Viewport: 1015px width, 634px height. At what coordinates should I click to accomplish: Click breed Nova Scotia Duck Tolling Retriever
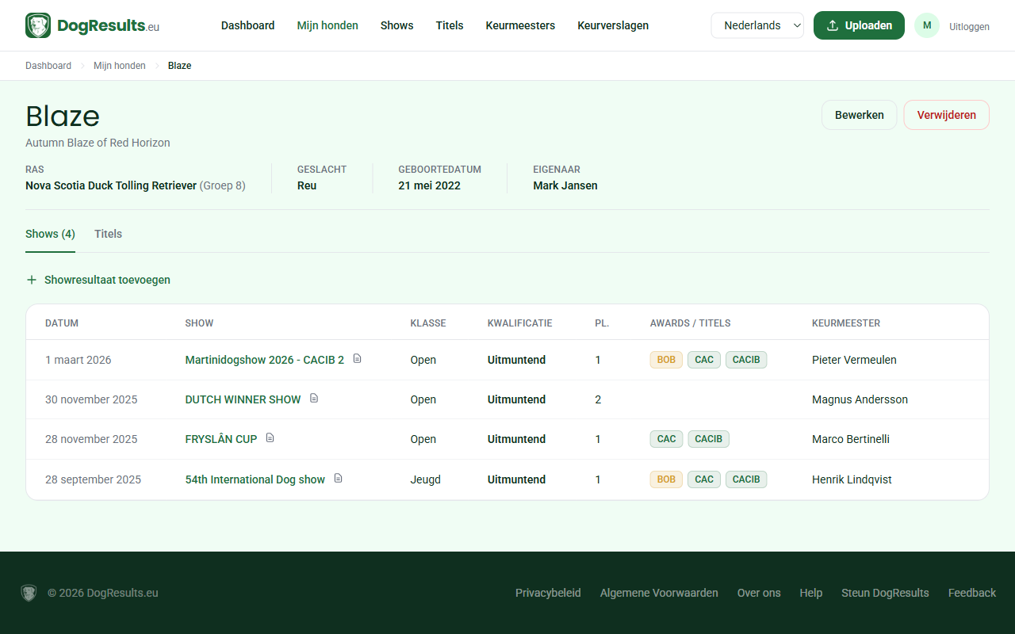coord(111,185)
